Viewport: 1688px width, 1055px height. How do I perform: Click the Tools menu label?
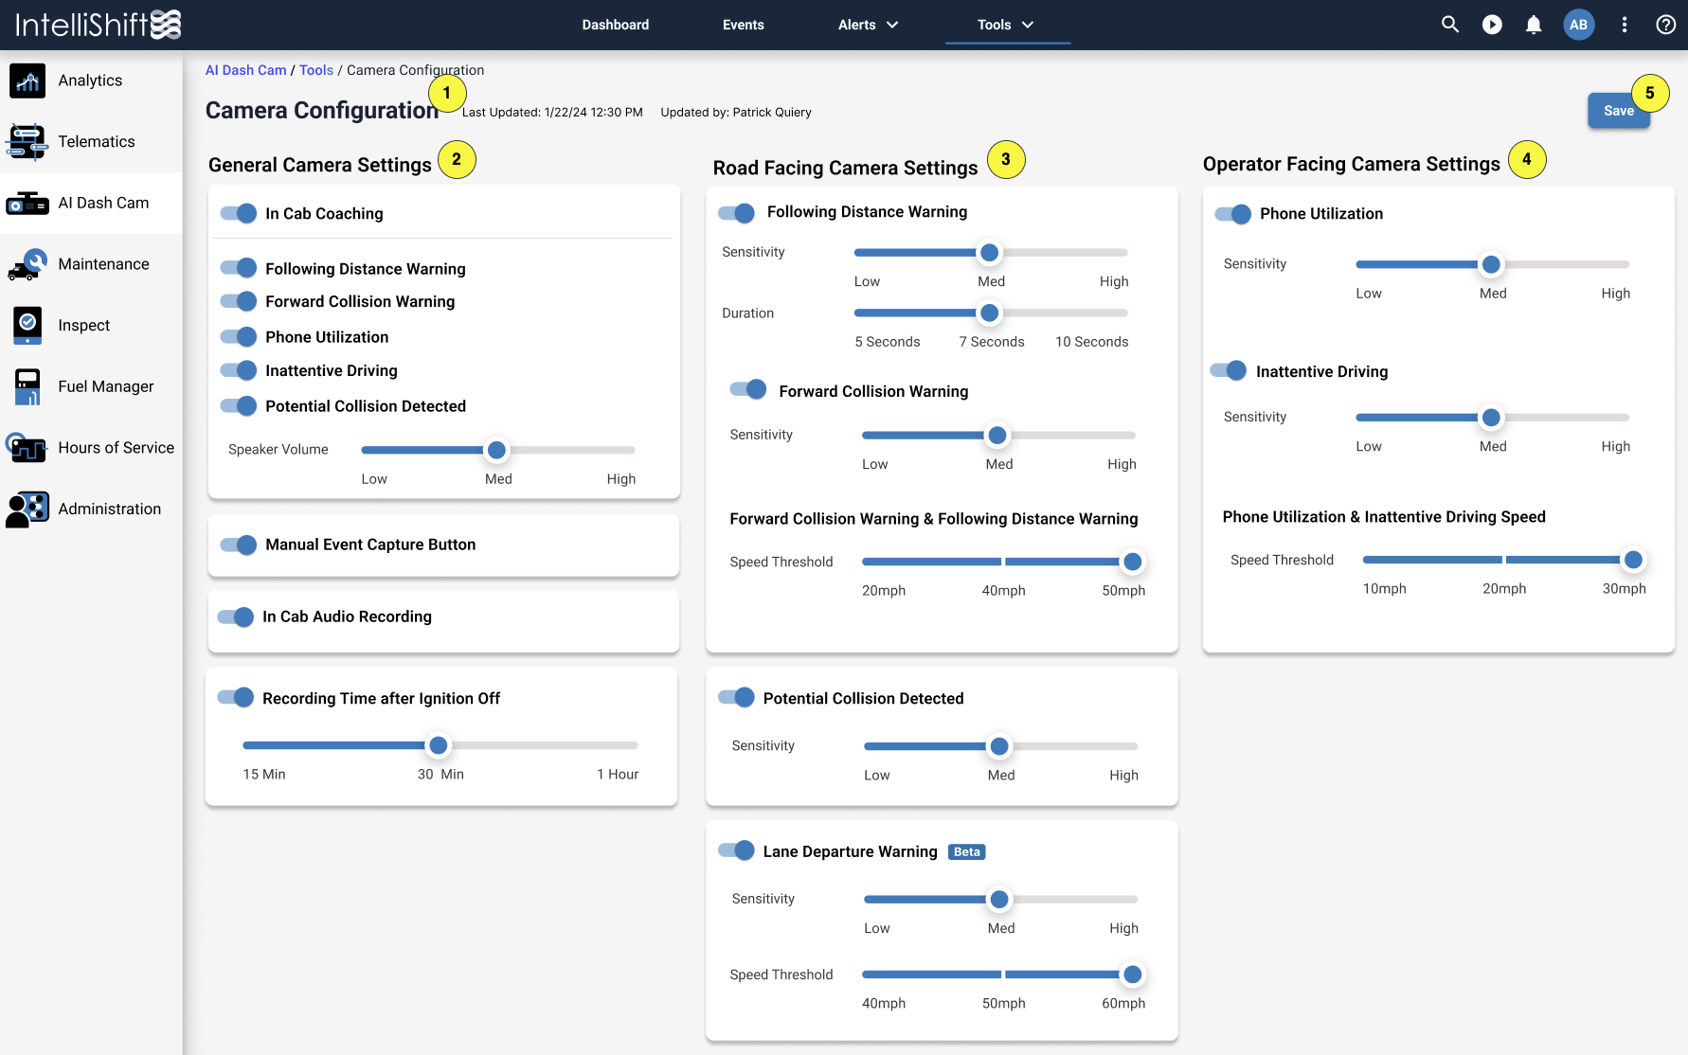995,25
